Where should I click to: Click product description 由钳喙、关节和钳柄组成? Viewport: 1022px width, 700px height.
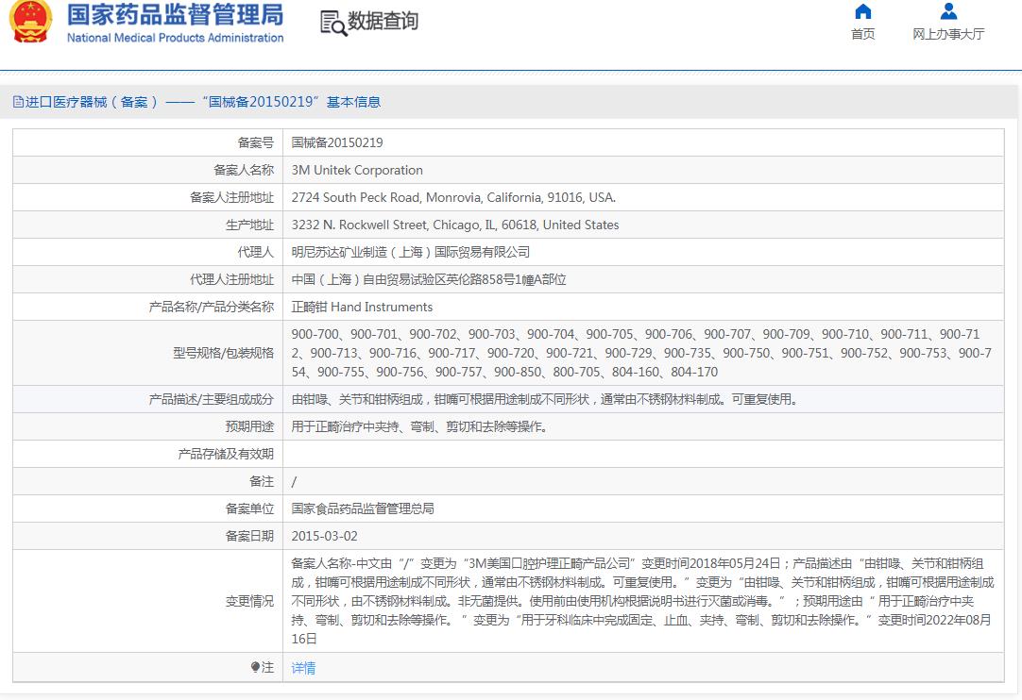(x=545, y=399)
